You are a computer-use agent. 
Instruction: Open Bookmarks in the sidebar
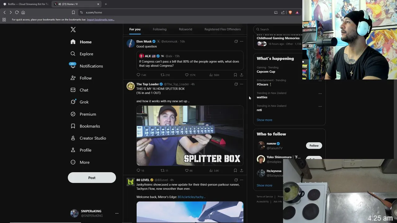tap(85, 126)
